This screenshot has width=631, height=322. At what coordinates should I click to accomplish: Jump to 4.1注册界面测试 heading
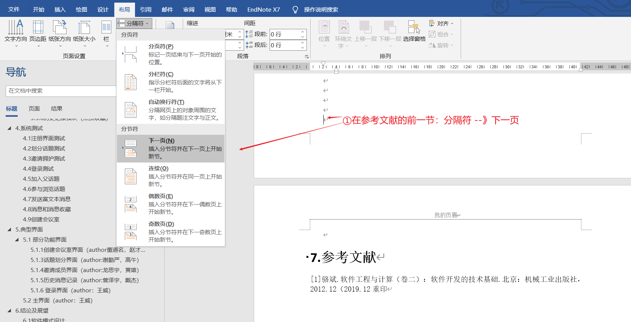pos(44,138)
